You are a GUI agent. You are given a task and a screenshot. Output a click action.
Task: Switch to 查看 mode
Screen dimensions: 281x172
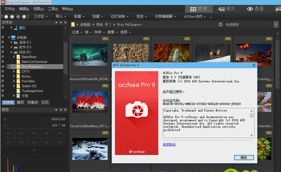[255, 9]
